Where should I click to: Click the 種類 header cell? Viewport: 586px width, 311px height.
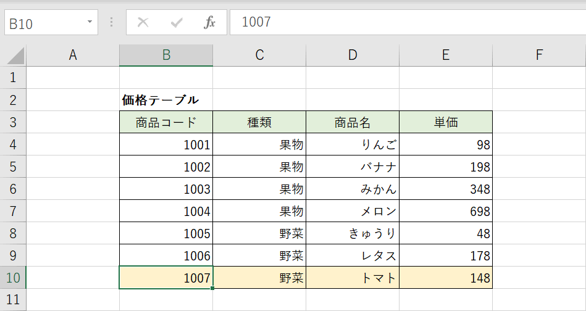coord(259,122)
